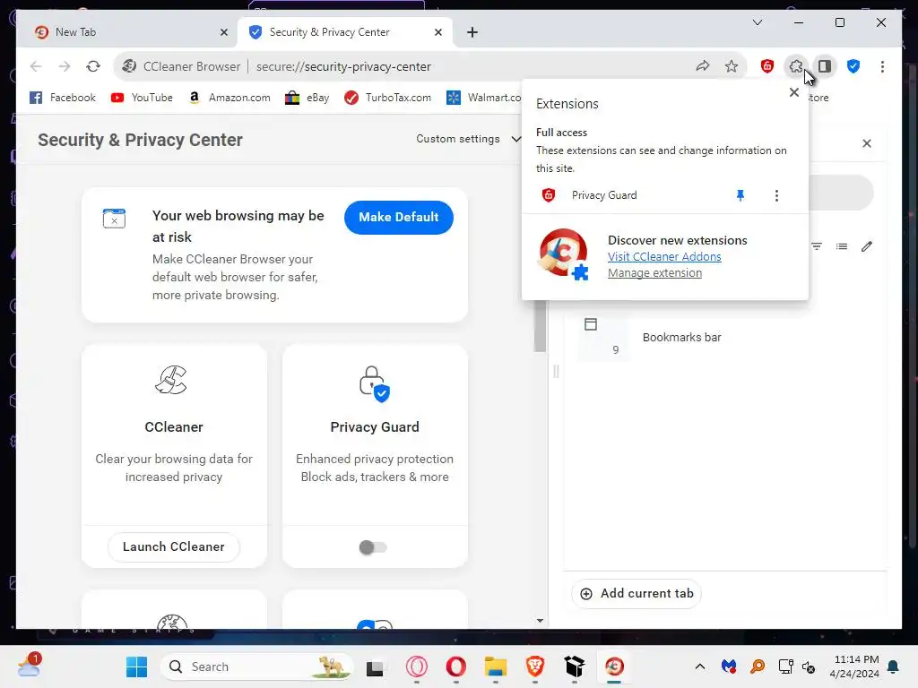The image size is (918, 688).
Task: Open the eBay bookmark
Action: (307, 98)
